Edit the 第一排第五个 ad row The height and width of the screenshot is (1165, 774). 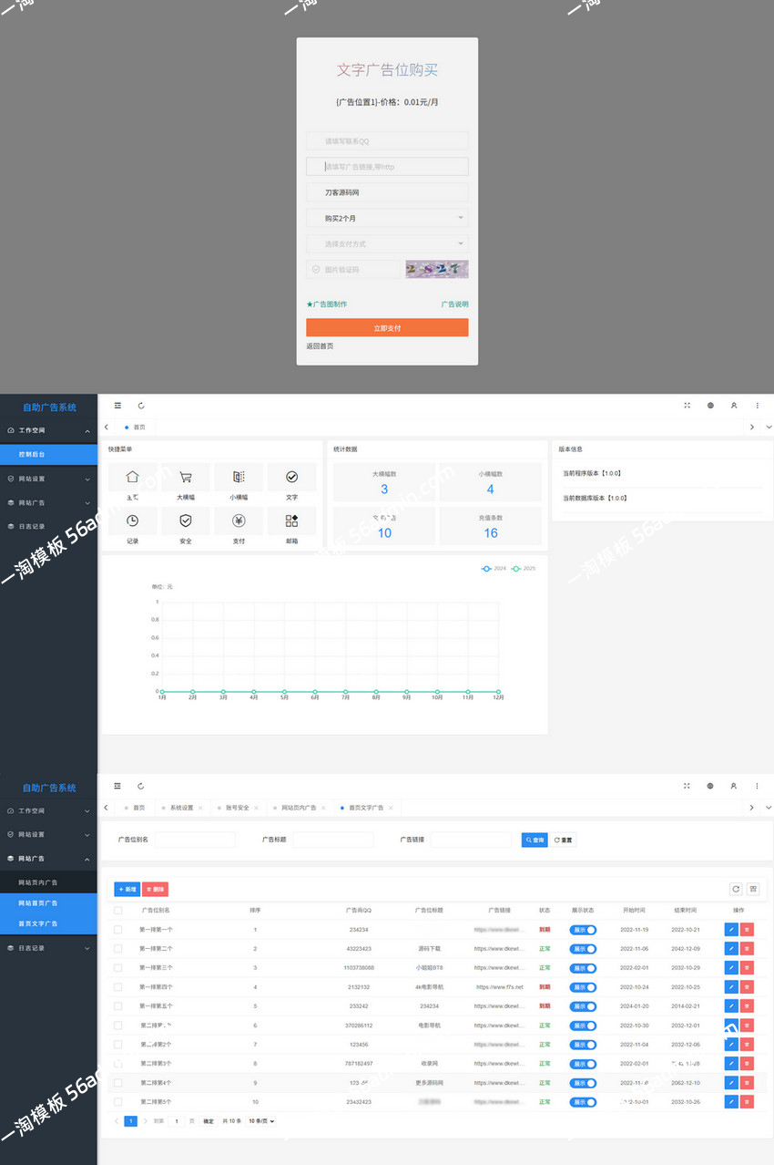click(x=730, y=1006)
